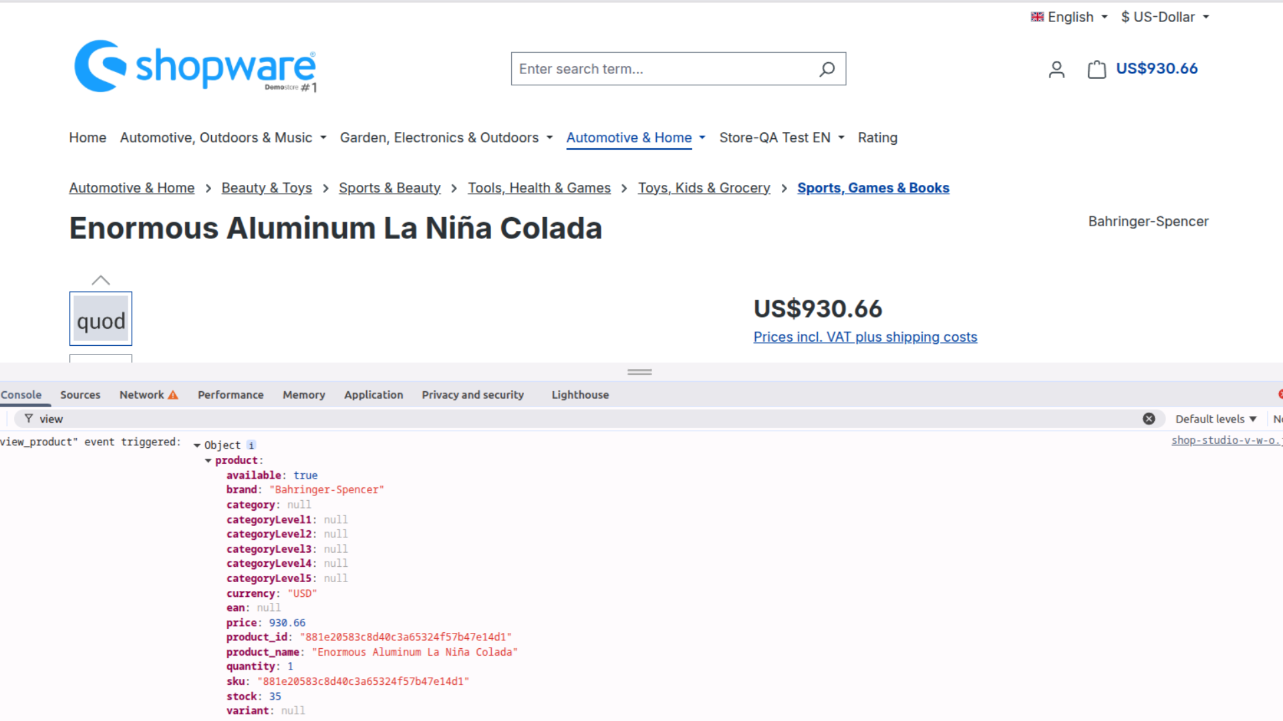
Task: Collapse the product tree node
Action: pos(208,461)
